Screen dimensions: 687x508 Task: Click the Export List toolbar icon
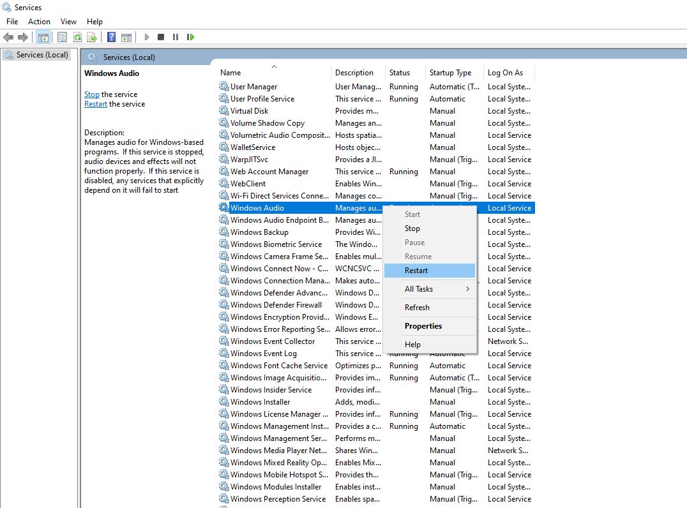tap(92, 36)
